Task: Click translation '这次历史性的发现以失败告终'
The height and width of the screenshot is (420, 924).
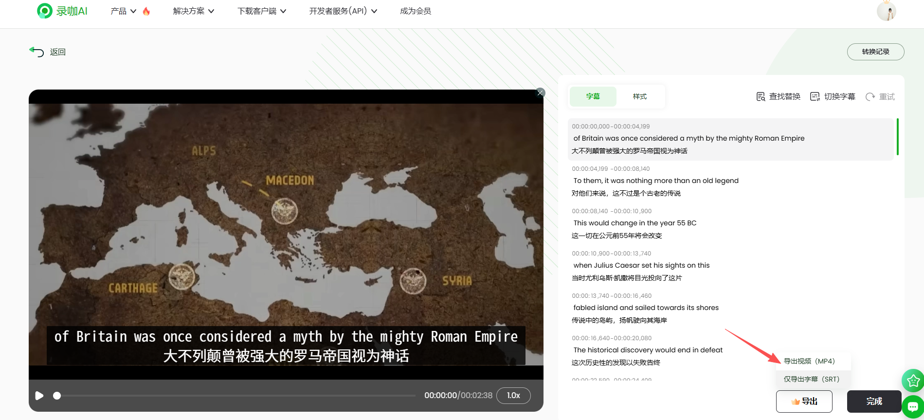Action: [616, 363]
